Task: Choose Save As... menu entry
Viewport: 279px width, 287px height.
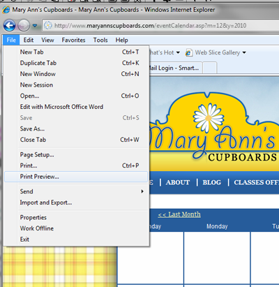Action: click(x=76, y=128)
